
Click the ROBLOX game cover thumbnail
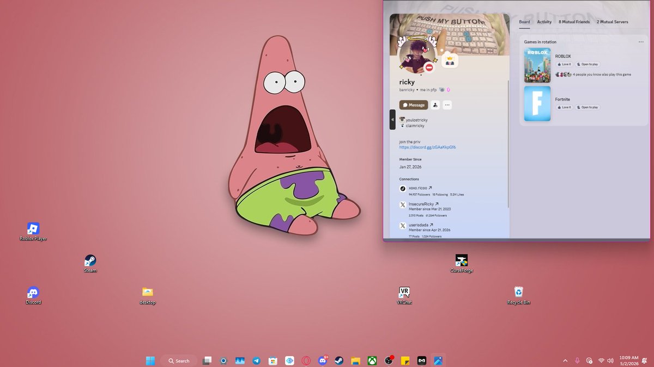click(537, 65)
